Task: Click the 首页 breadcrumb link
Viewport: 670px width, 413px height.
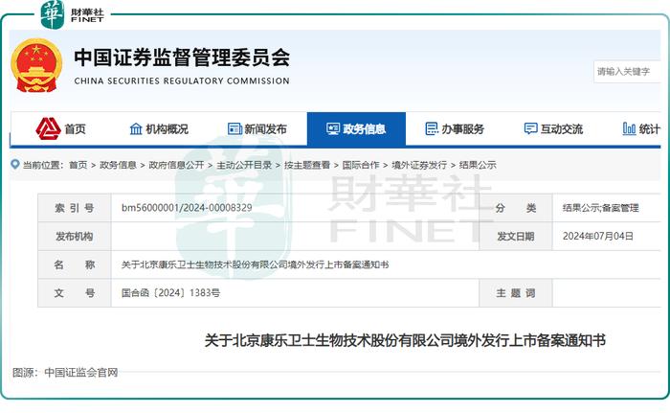Action: pyautogui.click(x=78, y=165)
